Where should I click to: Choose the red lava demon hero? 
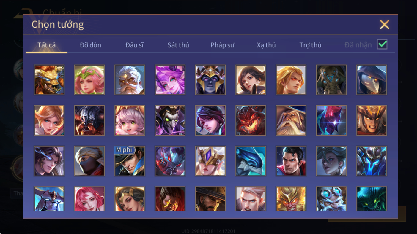coord(251,121)
